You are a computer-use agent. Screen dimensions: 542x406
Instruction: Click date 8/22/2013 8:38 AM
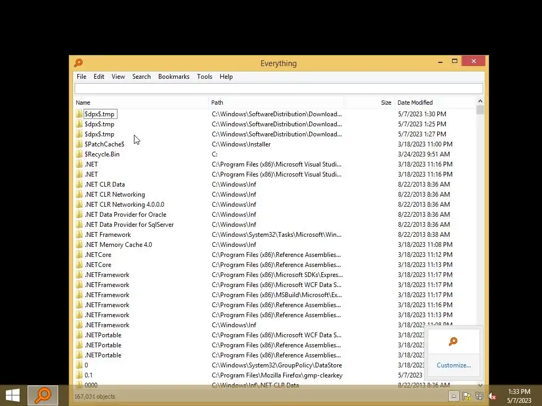[424, 234]
